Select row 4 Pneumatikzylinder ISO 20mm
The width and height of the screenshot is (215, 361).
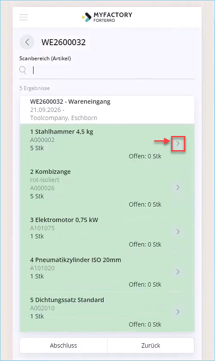pyautogui.click(x=107, y=272)
